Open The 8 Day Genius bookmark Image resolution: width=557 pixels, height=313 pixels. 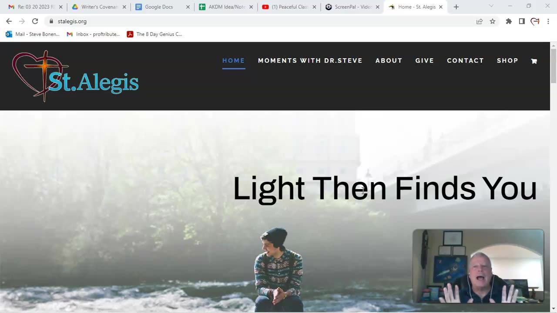(154, 34)
